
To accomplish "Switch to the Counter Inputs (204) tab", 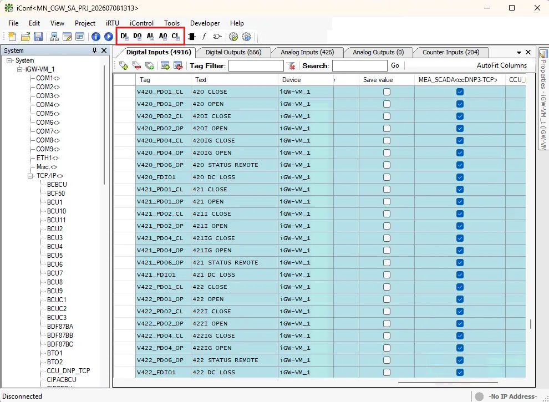I will click(x=451, y=52).
